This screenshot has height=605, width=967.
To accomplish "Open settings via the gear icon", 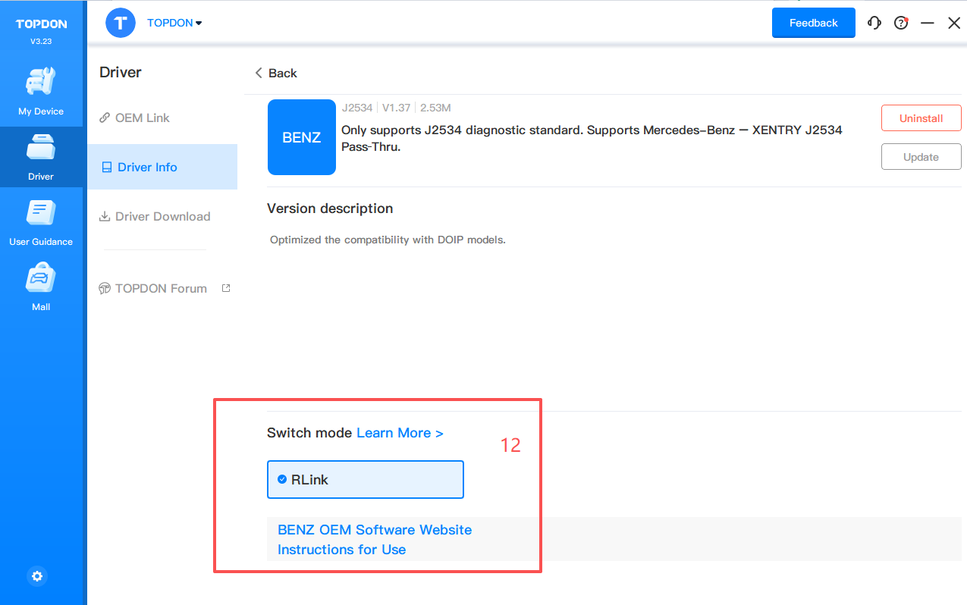I will point(37,576).
